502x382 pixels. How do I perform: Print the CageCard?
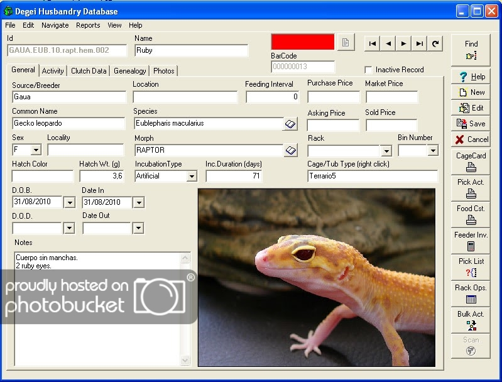coord(471,161)
